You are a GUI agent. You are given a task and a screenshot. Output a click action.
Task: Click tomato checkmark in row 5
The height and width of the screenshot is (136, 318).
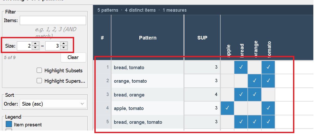coord(268,122)
